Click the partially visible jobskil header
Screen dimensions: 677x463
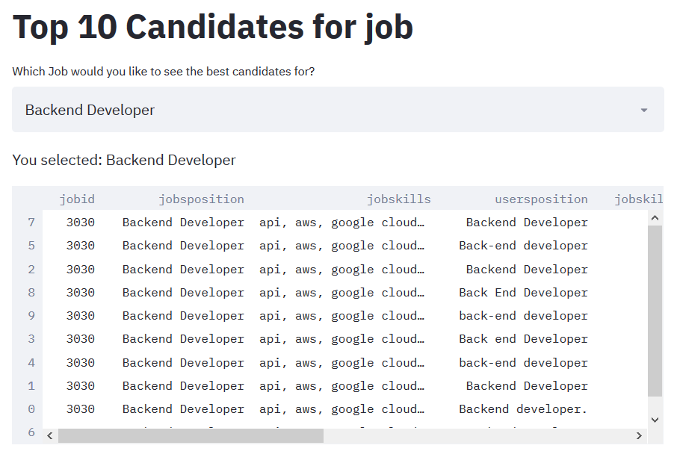(638, 199)
